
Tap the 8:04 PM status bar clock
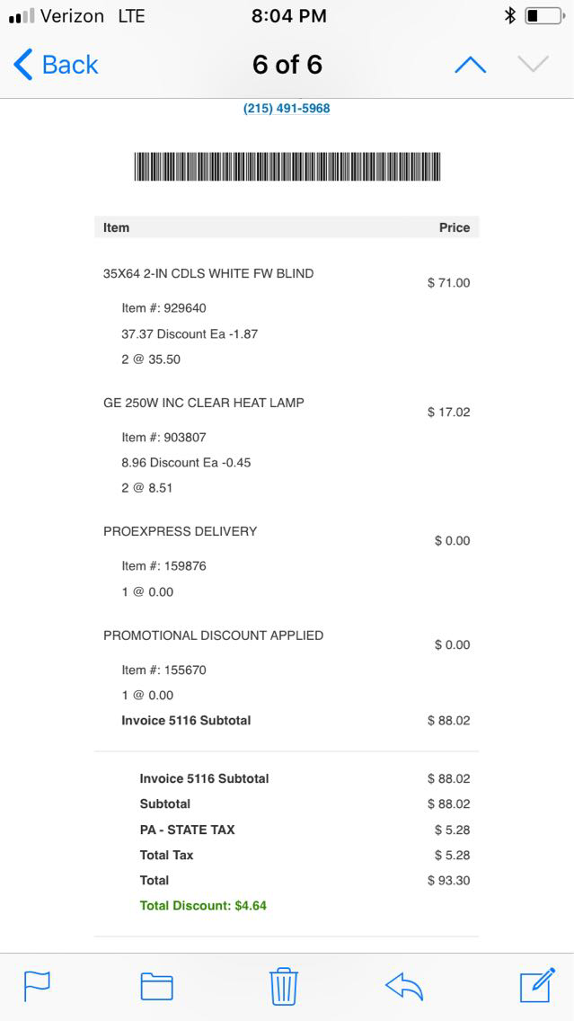click(288, 16)
